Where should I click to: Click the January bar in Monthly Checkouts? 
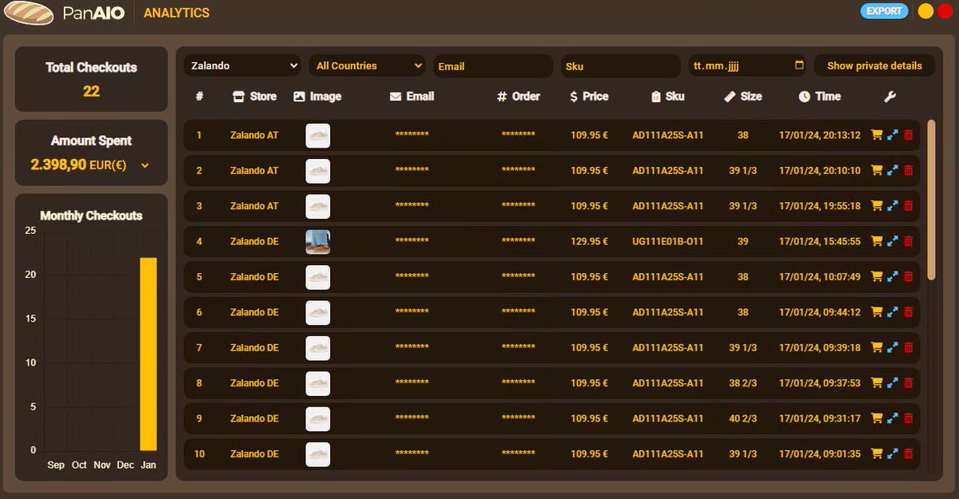[x=149, y=354]
